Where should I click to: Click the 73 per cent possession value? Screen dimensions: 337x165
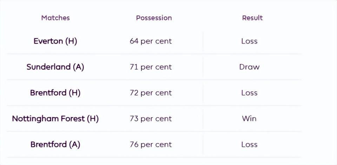coord(151,119)
